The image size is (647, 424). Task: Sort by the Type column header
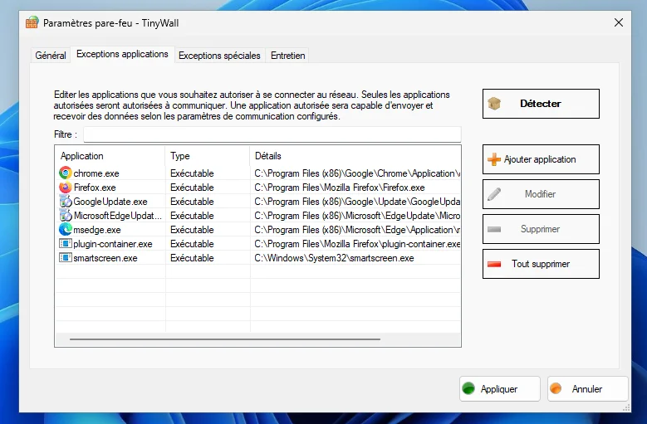207,156
